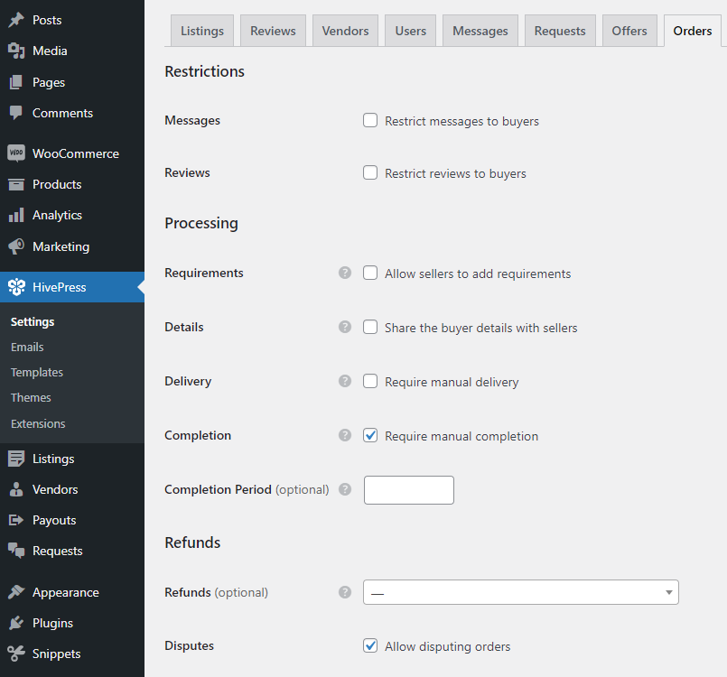The height and width of the screenshot is (677, 727).
Task: Open Analytics via its bar chart icon
Action: pos(16,215)
